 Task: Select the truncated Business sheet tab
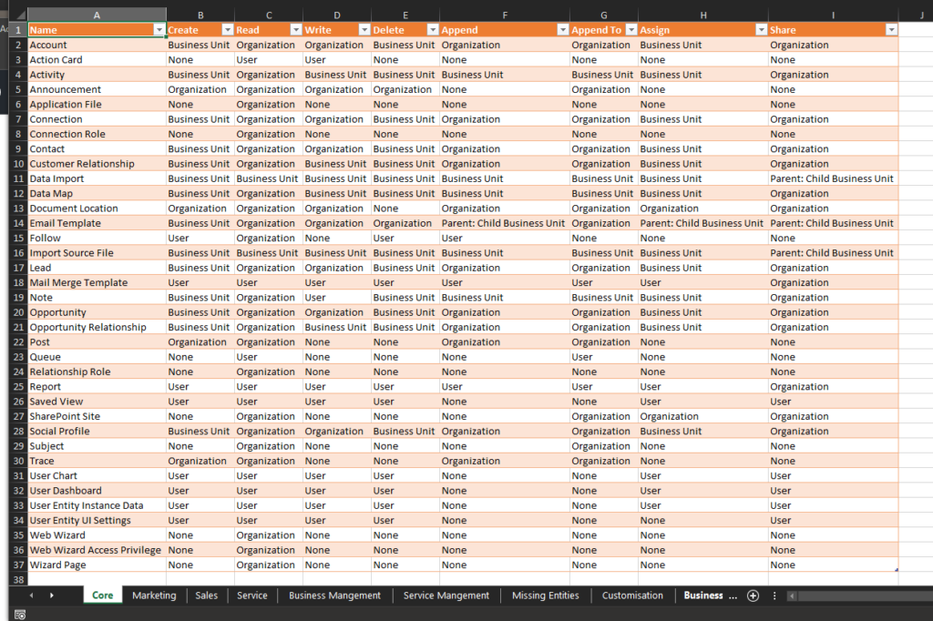(x=709, y=596)
